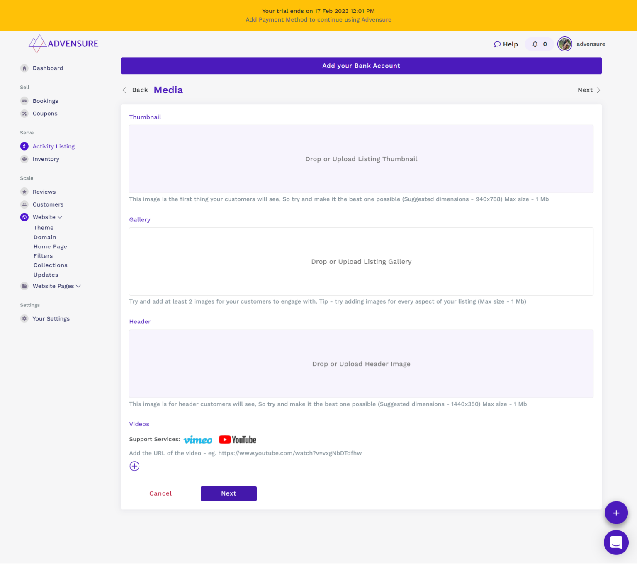637x564 pixels.
Task: Click the Listing Thumbnail upload area
Action: (361, 159)
